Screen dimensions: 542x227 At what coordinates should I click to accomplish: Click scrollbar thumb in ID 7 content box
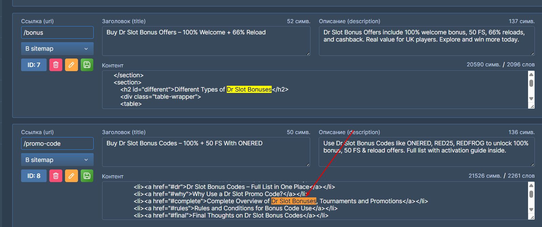pyautogui.click(x=531, y=83)
